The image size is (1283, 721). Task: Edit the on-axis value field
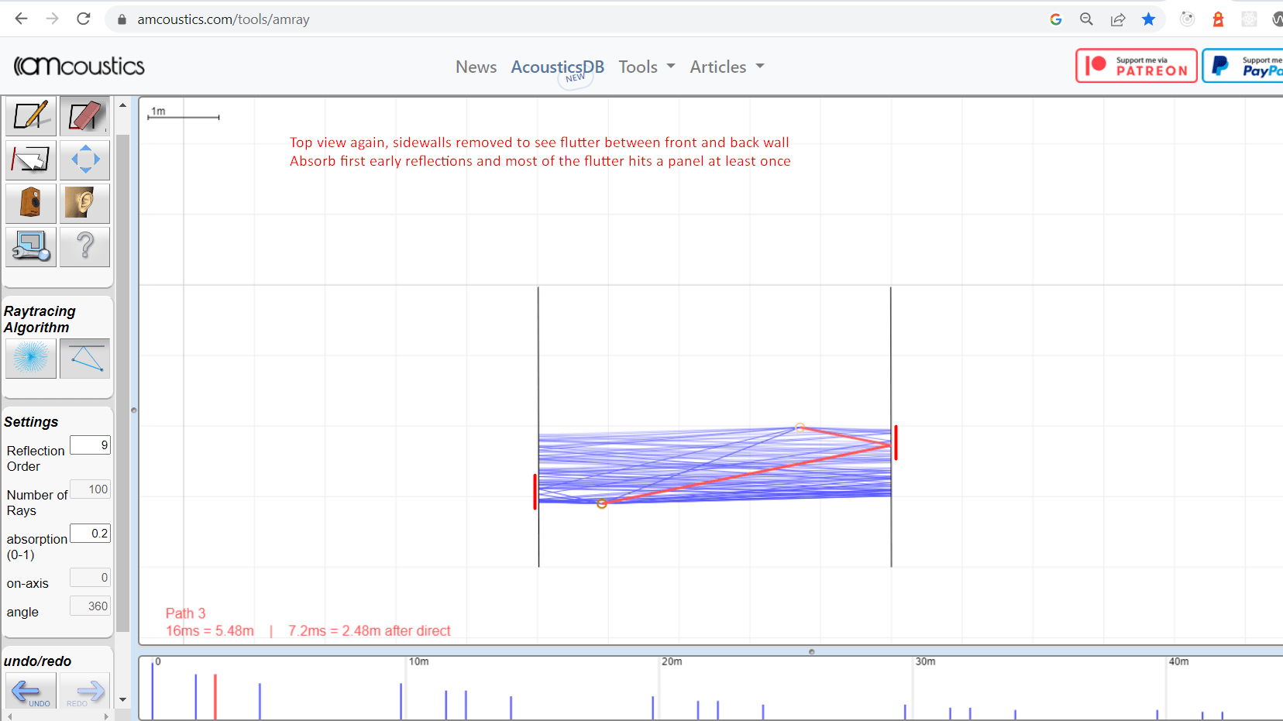90,578
